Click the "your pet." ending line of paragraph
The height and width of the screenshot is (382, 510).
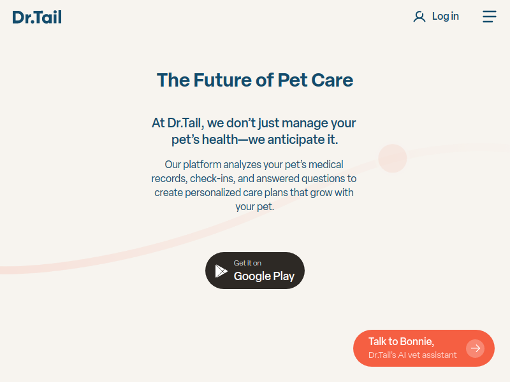(x=254, y=206)
